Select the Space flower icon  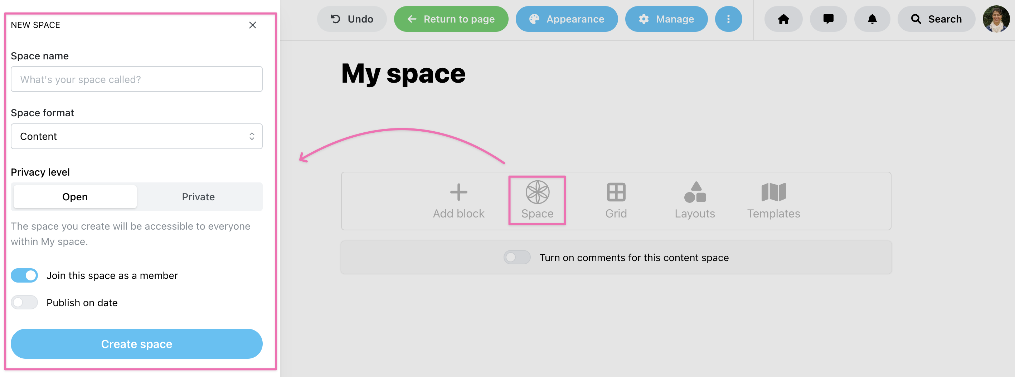(x=537, y=192)
